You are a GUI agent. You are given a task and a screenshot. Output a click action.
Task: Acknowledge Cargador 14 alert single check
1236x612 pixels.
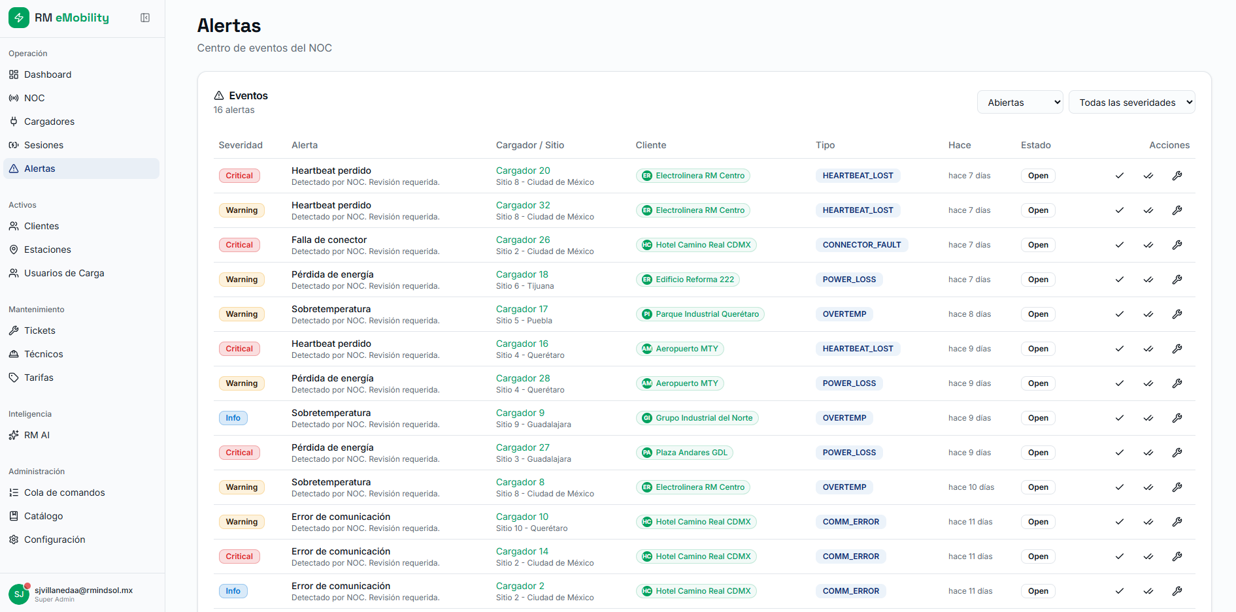[1120, 556]
